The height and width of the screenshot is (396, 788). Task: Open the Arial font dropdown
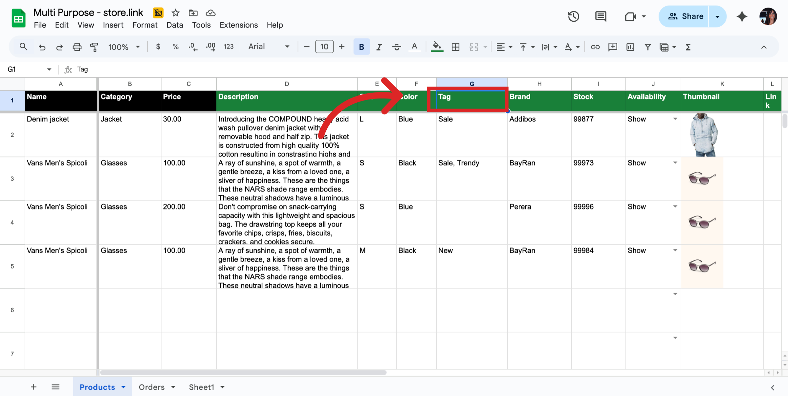tap(269, 47)
